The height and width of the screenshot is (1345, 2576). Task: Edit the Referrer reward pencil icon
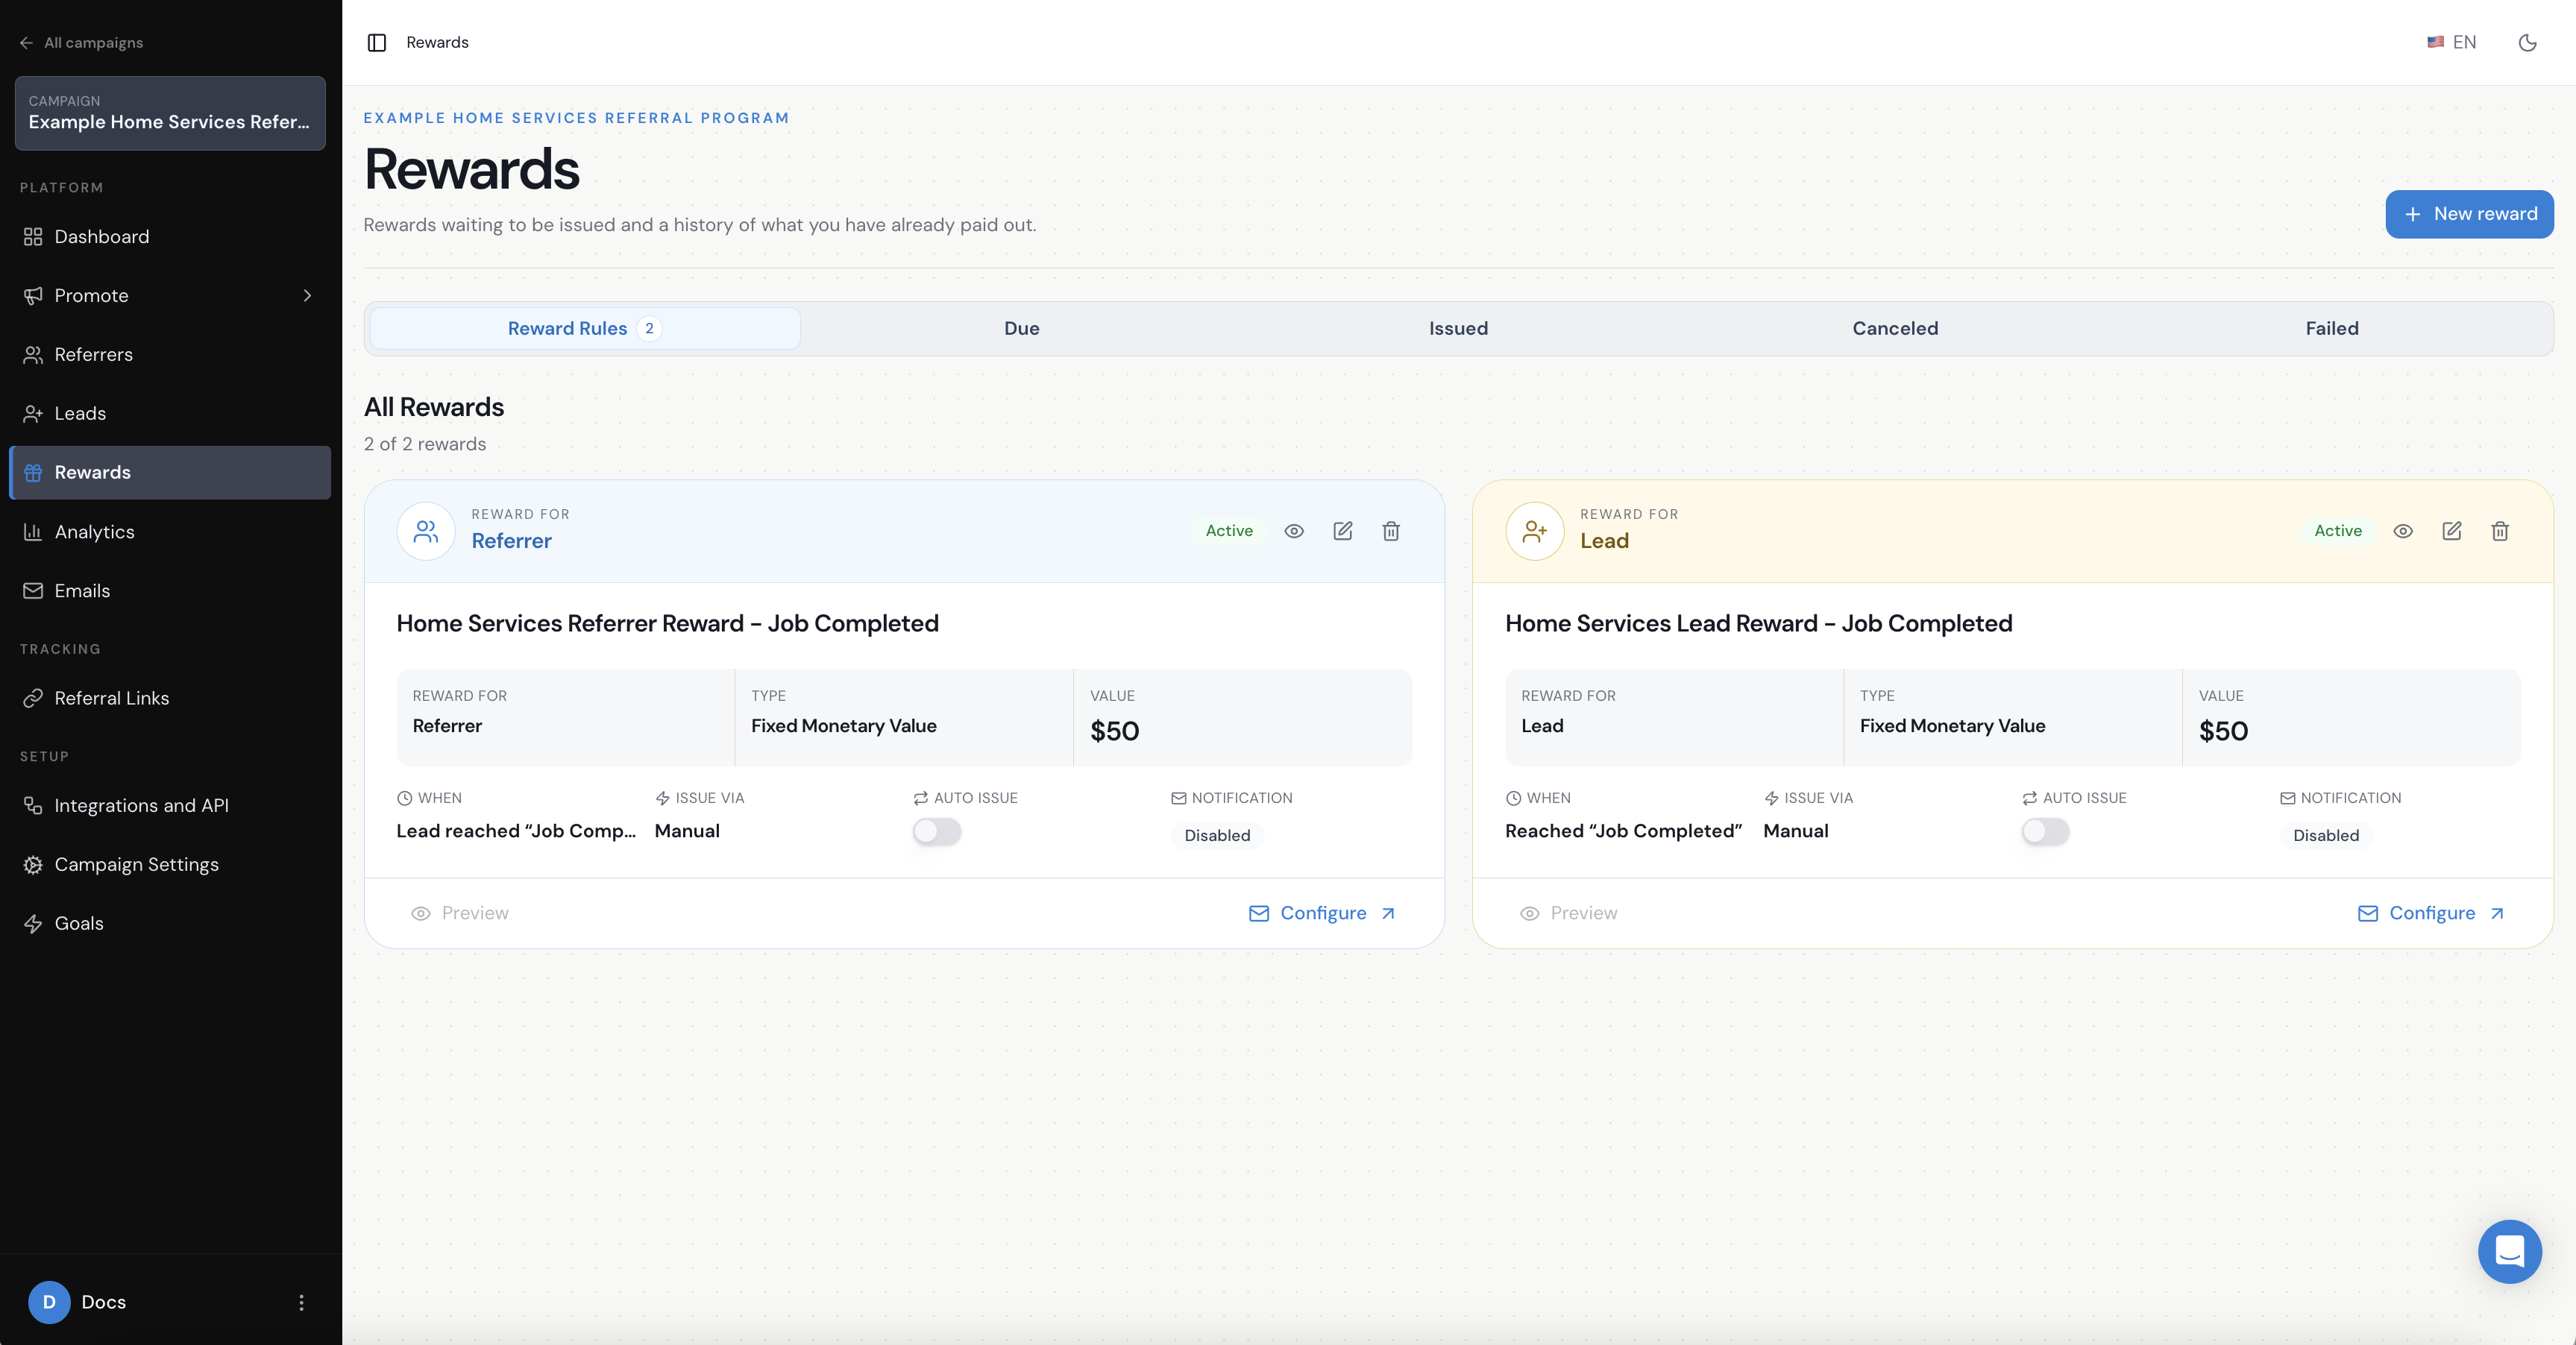1342,531
